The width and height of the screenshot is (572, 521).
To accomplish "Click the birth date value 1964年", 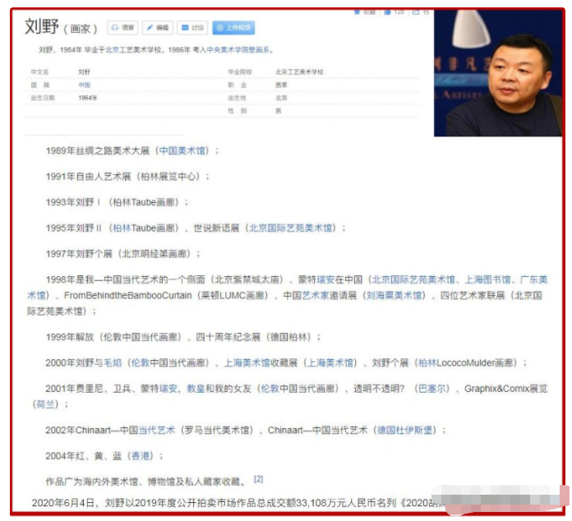I will [88, 98].
